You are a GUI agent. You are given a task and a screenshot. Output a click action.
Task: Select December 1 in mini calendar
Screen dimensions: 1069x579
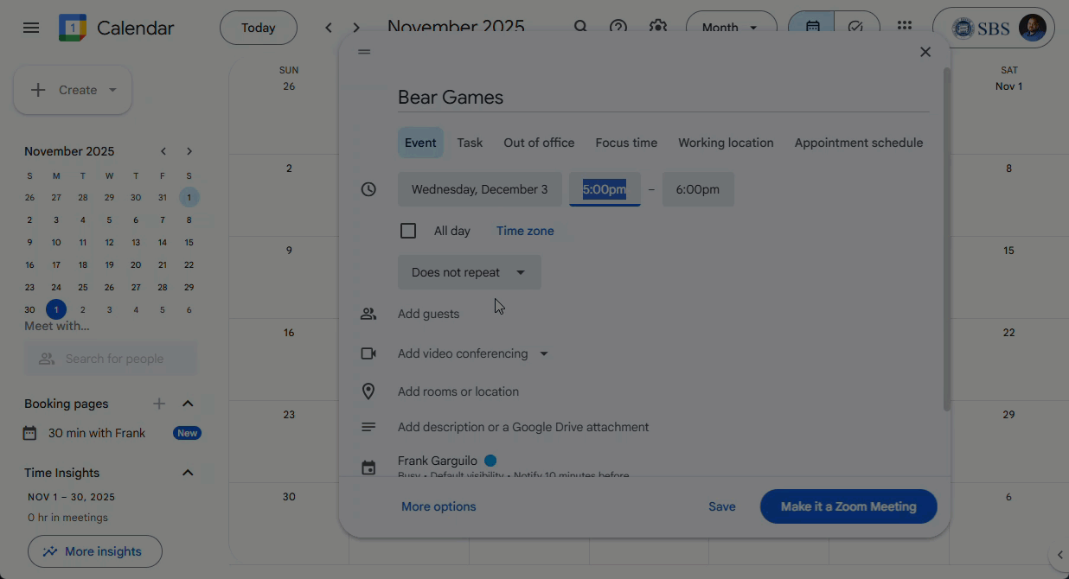click(56, 309)
